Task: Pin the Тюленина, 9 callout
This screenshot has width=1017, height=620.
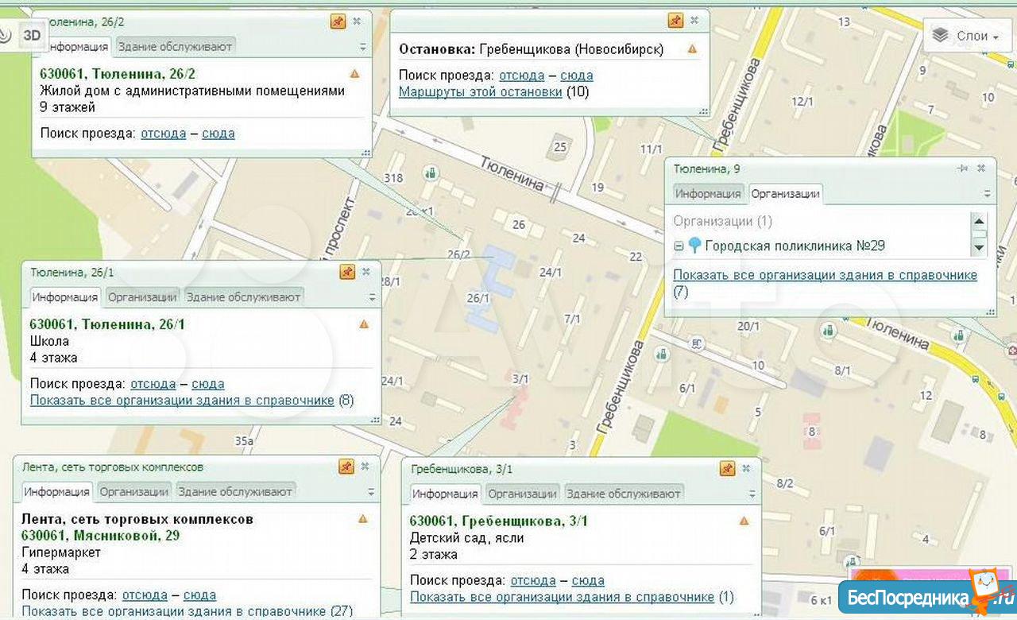Action: pyautogui.click(x=962, y=168)
